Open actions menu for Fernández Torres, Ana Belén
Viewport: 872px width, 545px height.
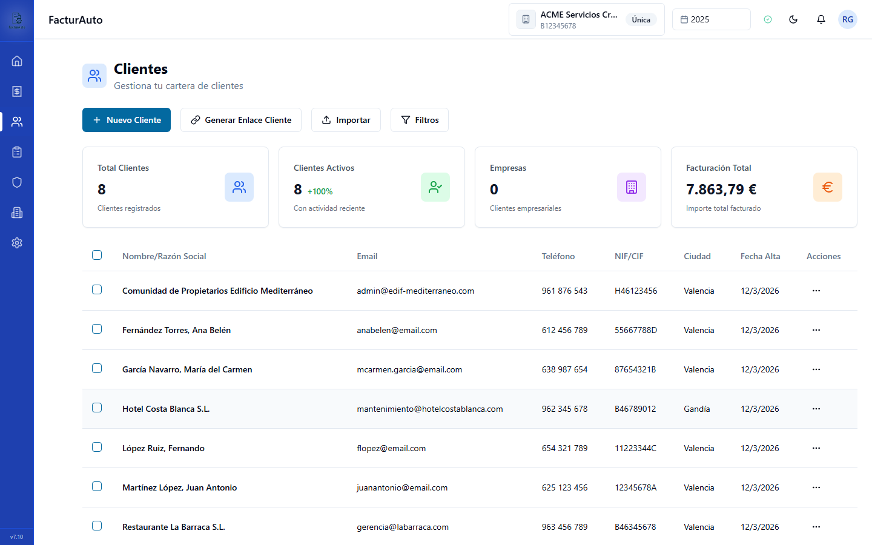(x=816, y=330)
